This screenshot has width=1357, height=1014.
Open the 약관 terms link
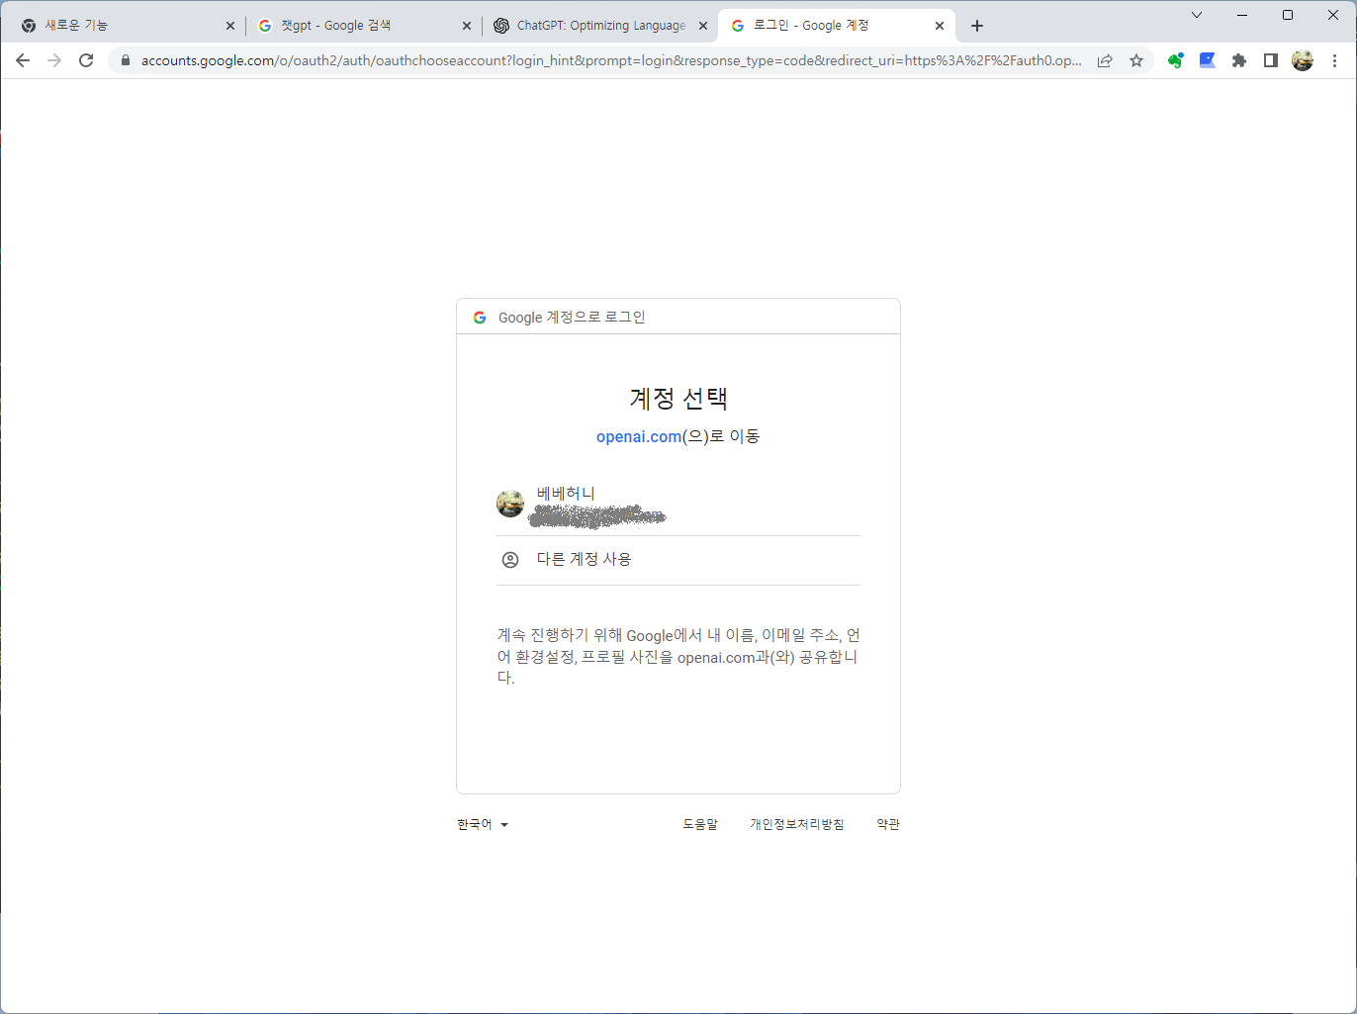888,824
